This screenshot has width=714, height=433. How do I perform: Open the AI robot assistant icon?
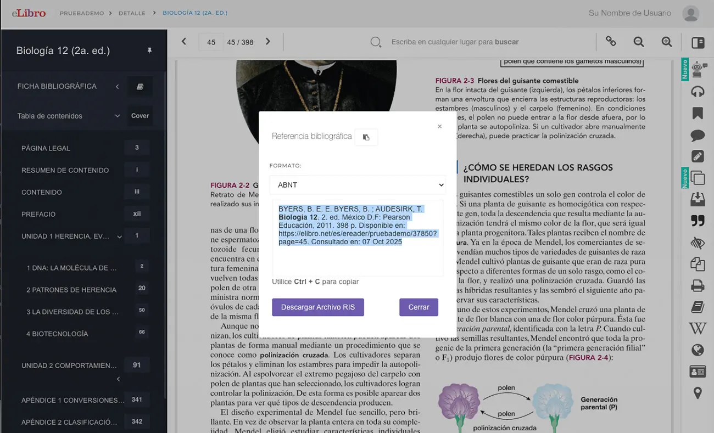(x=698, y=69)
